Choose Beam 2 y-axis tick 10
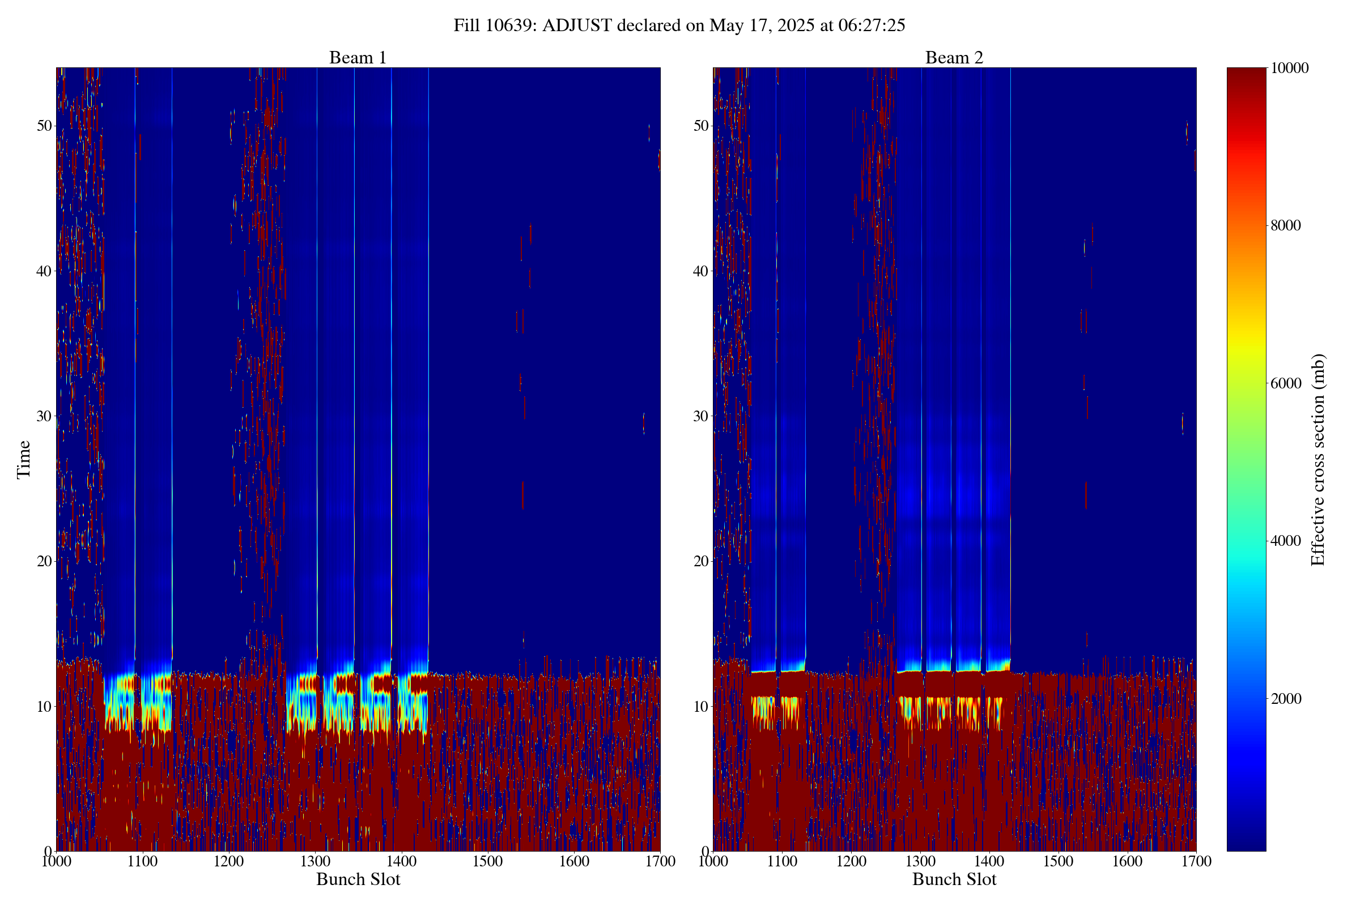 [702, 706]
